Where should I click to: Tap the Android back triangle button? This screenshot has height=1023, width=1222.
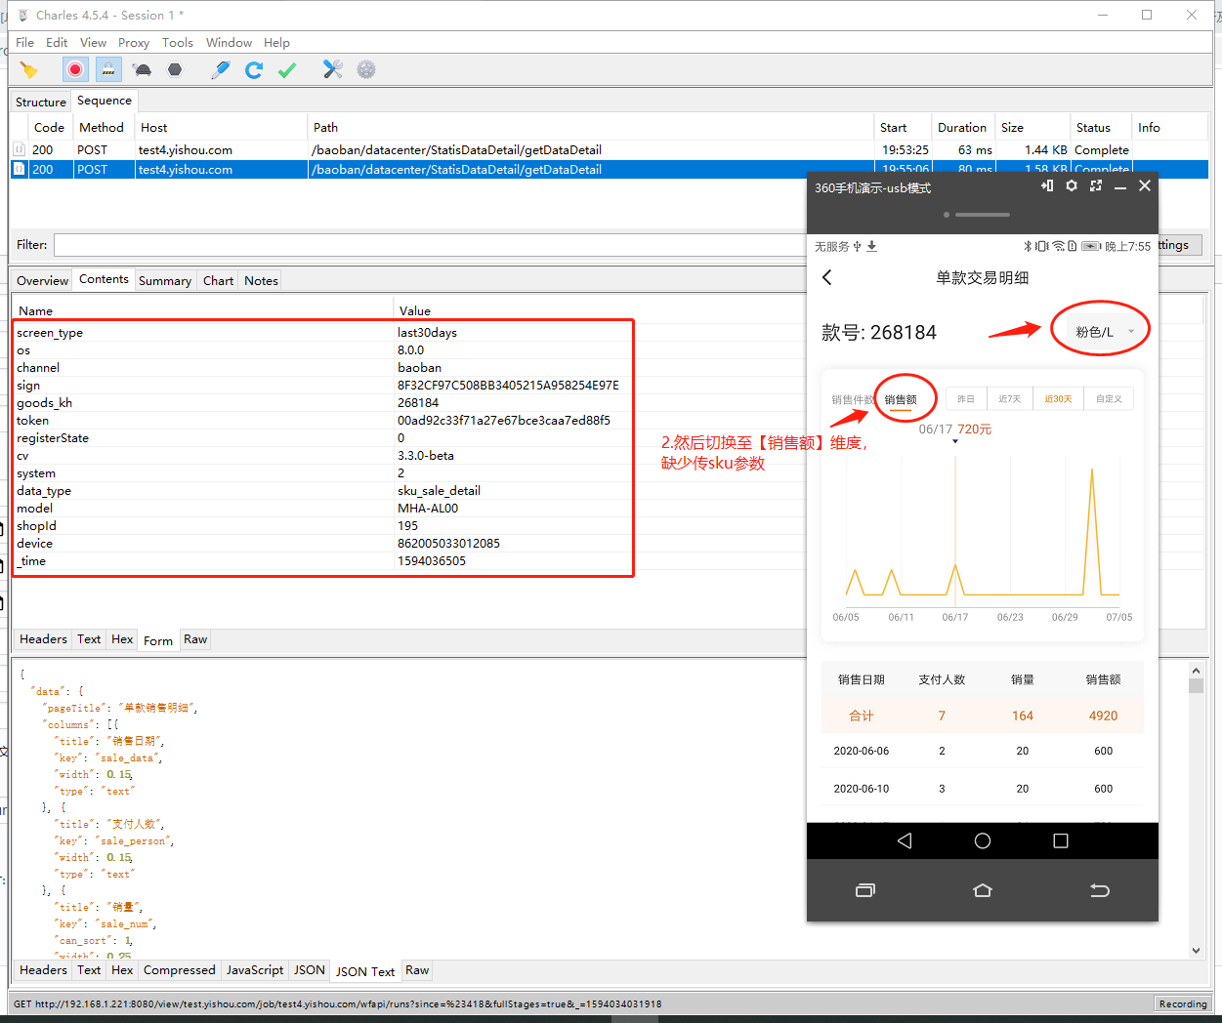[905, 840]
